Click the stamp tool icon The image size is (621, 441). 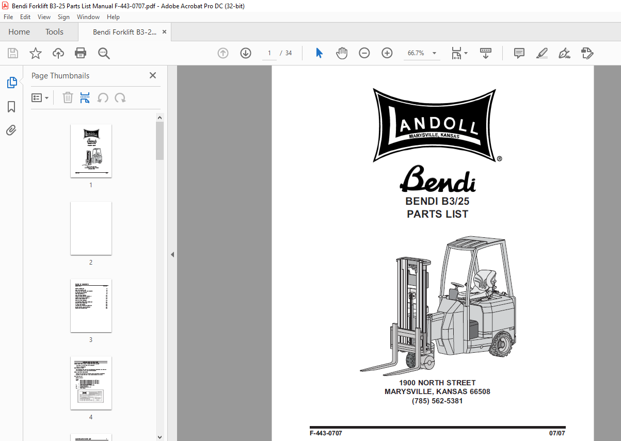point(587,53)
